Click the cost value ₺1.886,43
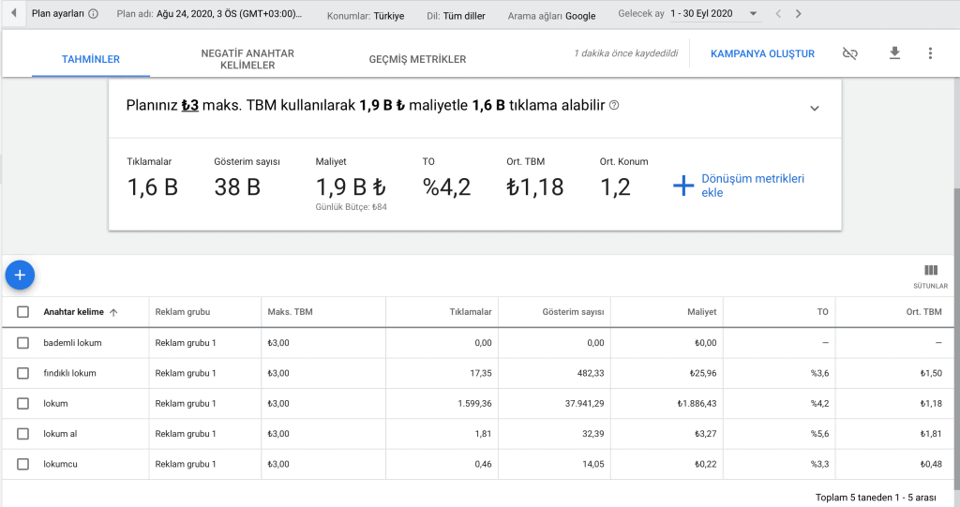Screen dimensions: 960x507 tap(697, 404)
